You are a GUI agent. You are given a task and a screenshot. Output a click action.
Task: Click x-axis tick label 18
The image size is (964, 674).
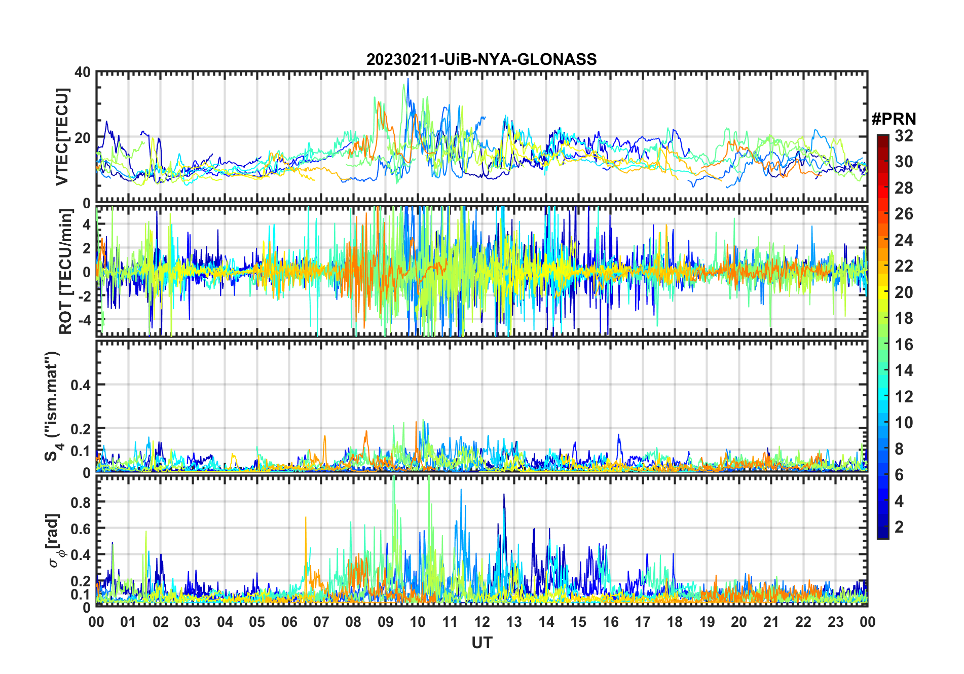[x=675, y=622]
